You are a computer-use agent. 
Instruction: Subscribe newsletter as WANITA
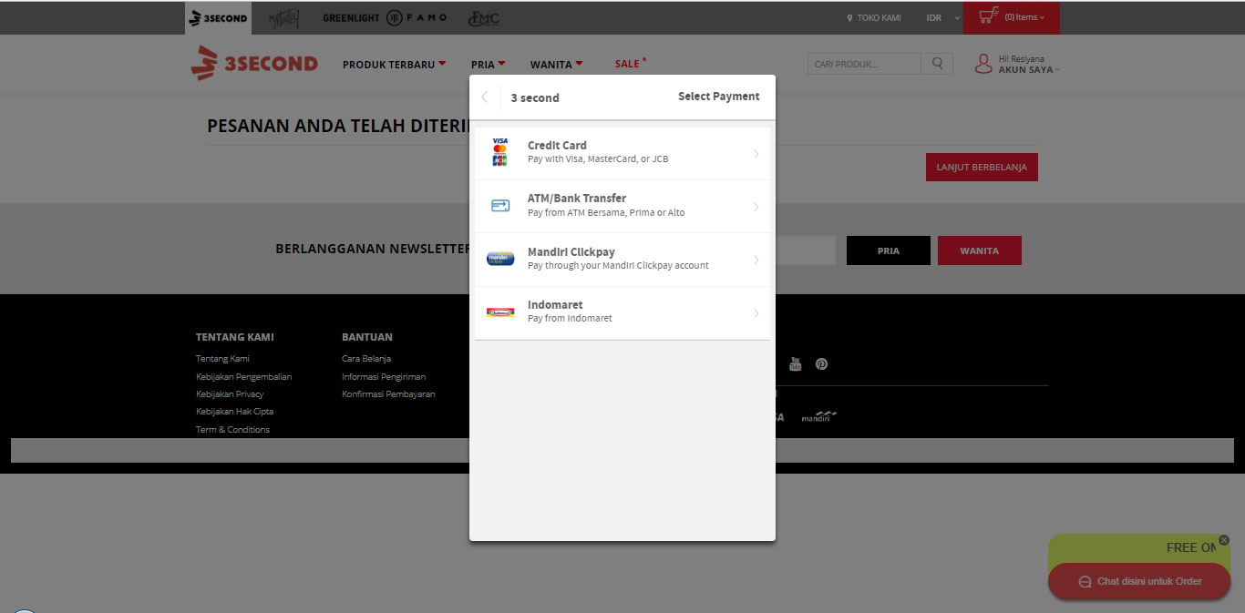click(979, 250)
